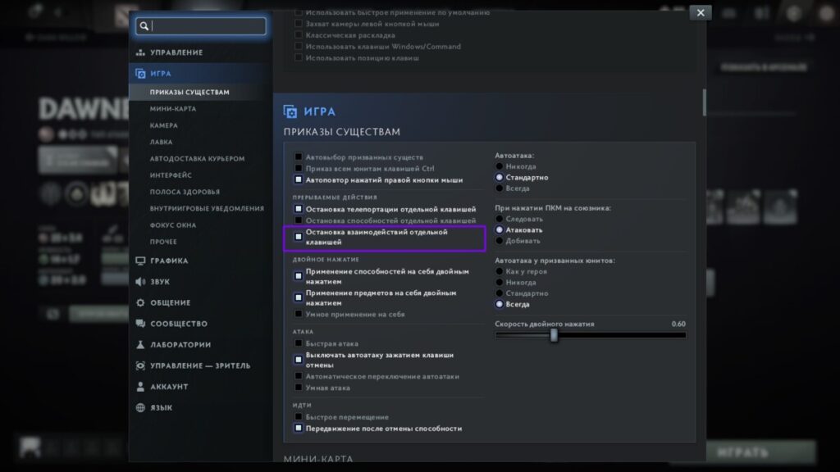
Task: Toggle Остановка телепортации отдельной клавишей
Action: click(x=299, y=209)
